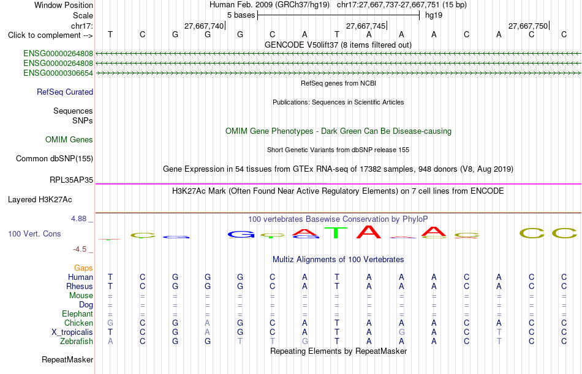Open 'Multiz Alignments of 100 Vertebrates' title
Viewport: 582px width, 374px height.
click(338, 259)
